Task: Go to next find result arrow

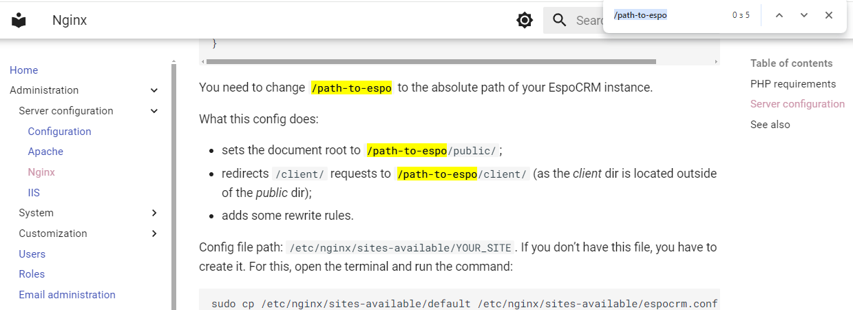Action: (x=804, y=15)
